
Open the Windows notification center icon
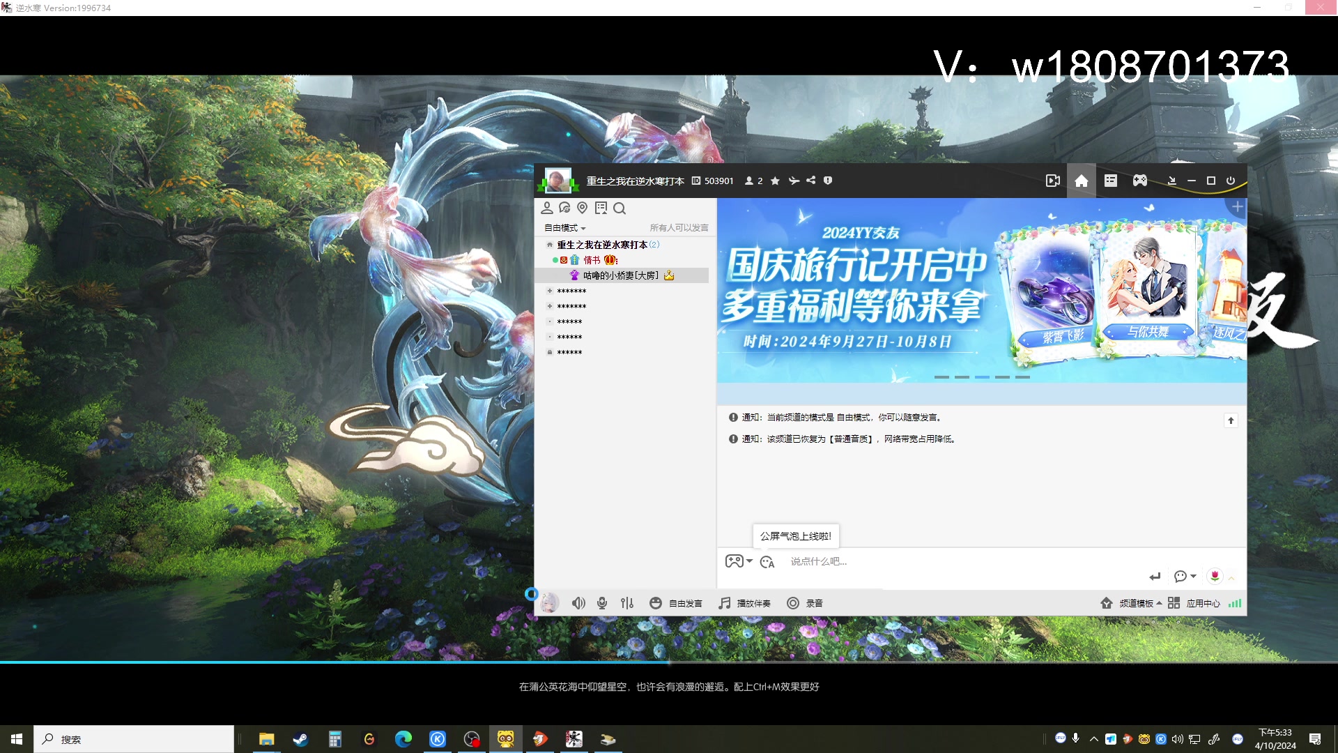click(x=1315, y=739)
